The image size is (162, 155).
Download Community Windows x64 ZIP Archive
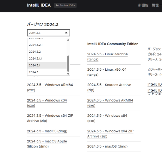[110, 133]
